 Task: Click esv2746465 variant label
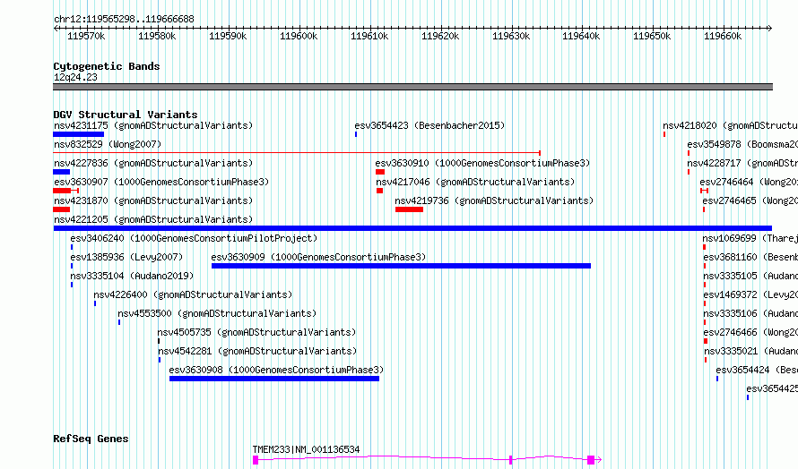(x=750, y=200)
